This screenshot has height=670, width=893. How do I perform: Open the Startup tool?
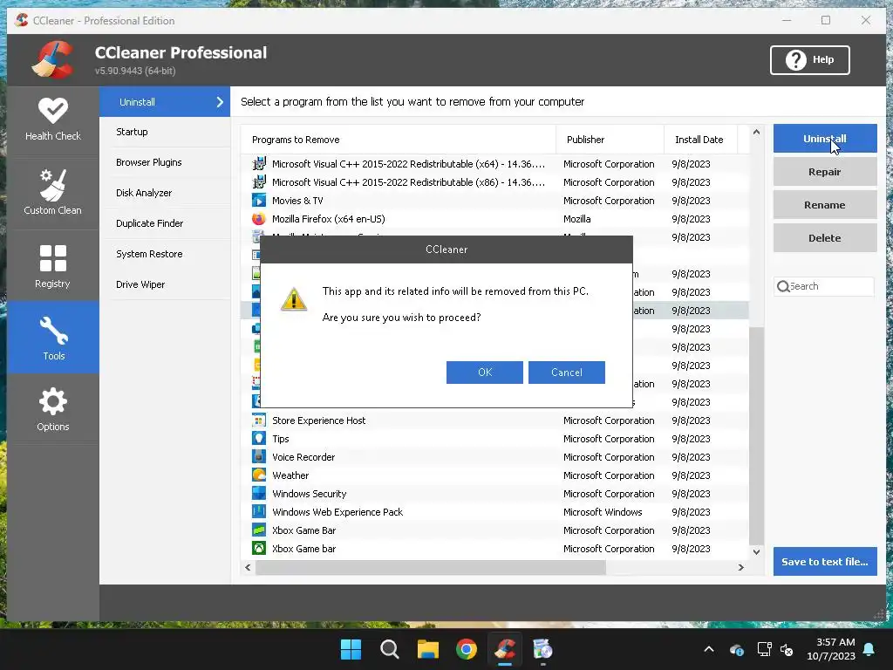(165, 132)
